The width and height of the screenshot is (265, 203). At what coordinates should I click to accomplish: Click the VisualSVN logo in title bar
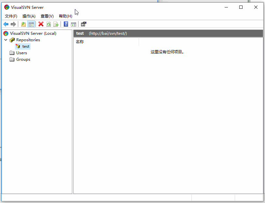[x=7, y=7]
